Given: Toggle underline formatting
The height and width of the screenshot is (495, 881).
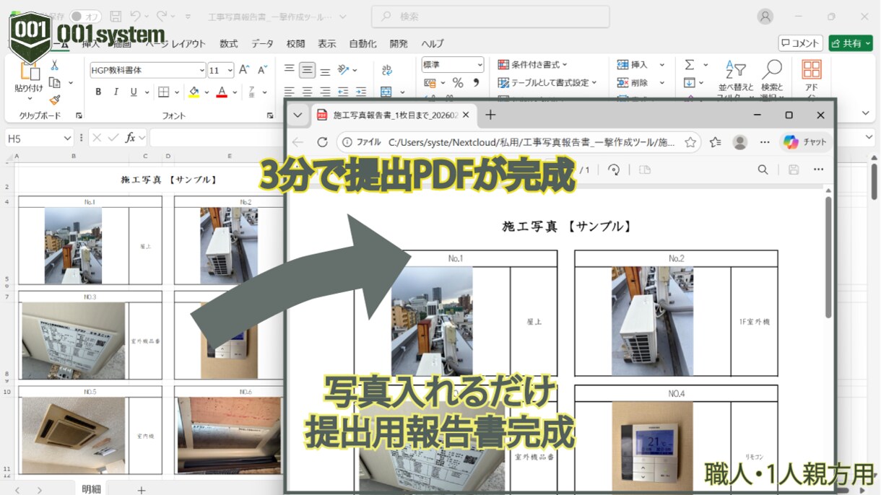Looking at the screenshot, I should coord(134,92).
